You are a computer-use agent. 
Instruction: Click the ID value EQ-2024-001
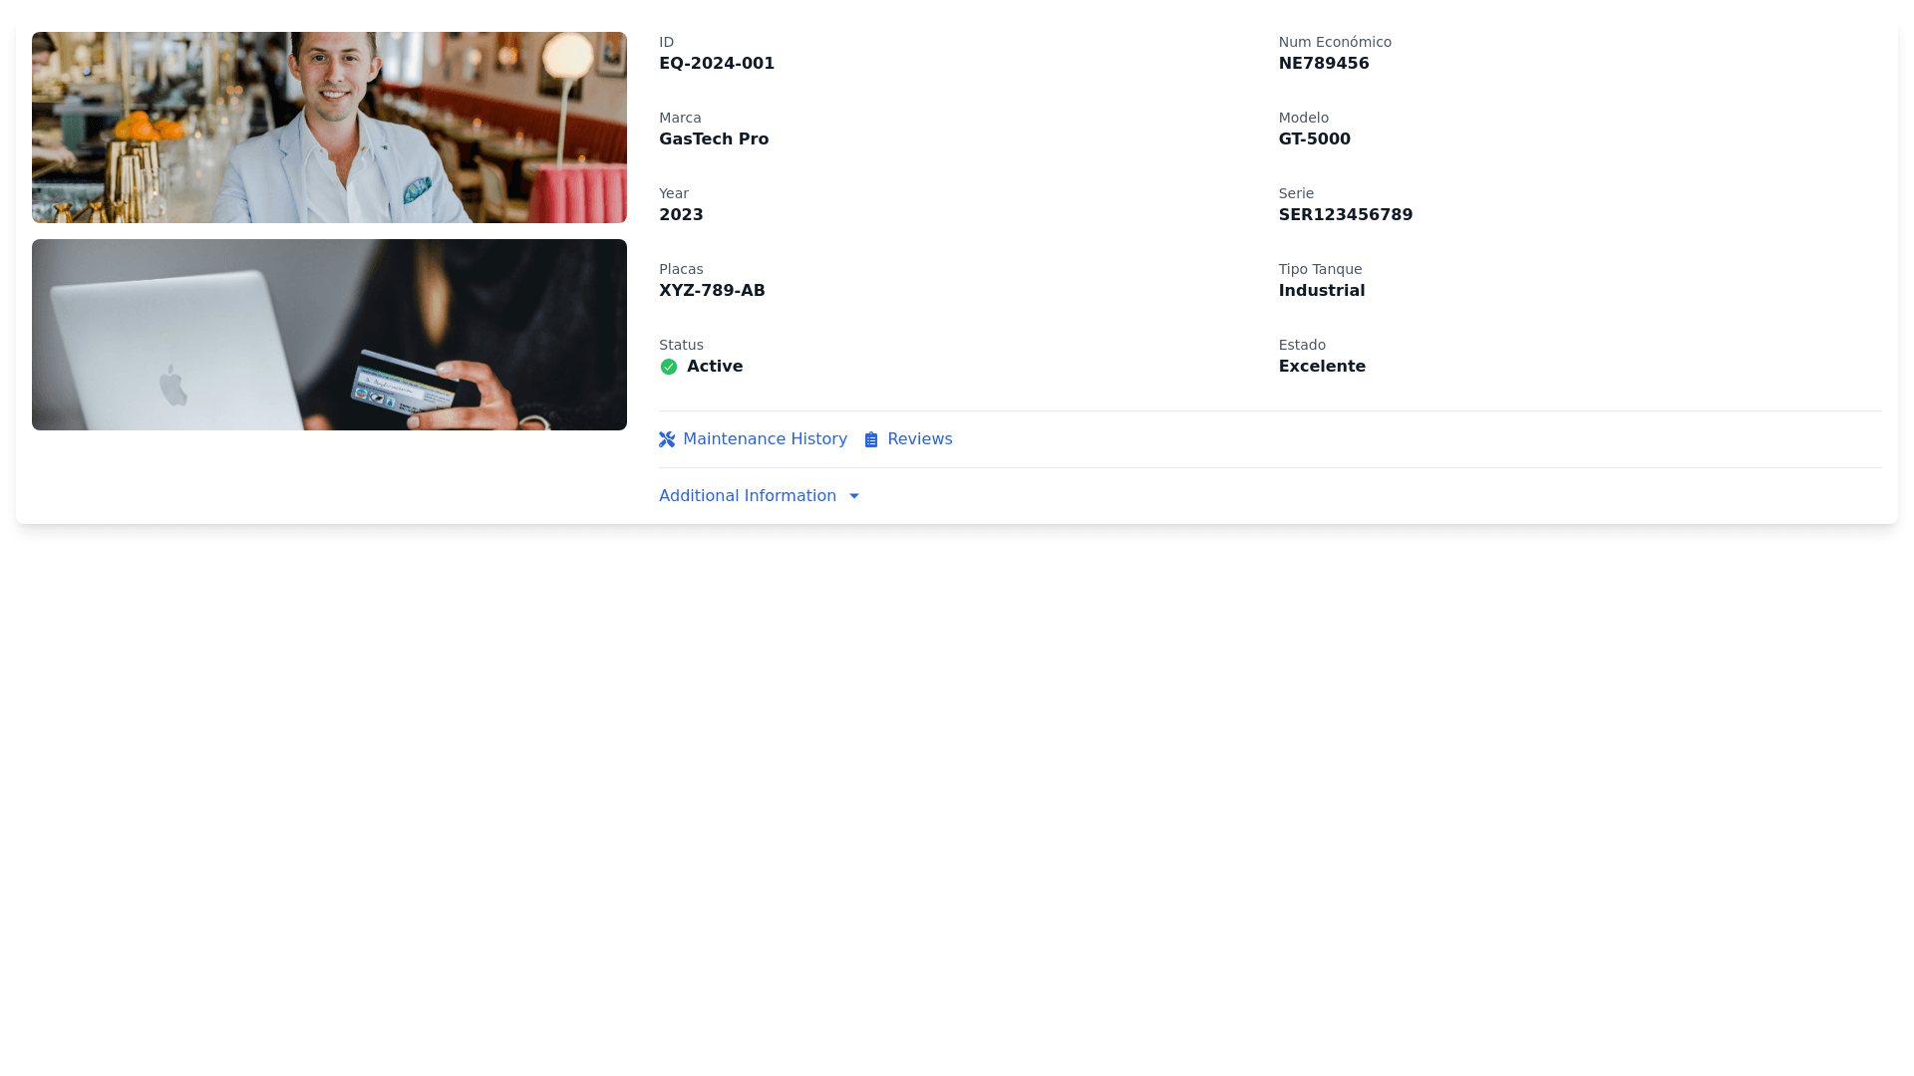[x=717, y=64]
